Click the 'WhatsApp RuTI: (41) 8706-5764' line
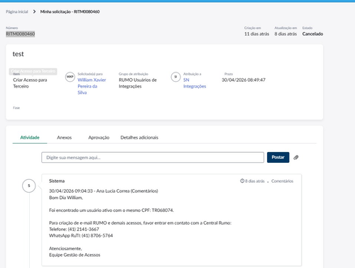Image resolution: width=355 pixels, height=268 pixels. [x=81, y=235]
